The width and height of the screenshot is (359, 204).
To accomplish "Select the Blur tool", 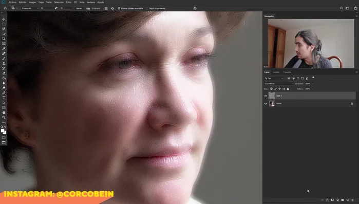I will pyautogui.click(x=4, y=83).
